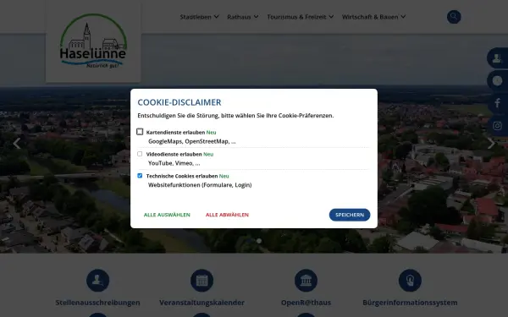Click the contact person icon in right sidebar
Screen dimensions: 508x317
click(497, 58)
